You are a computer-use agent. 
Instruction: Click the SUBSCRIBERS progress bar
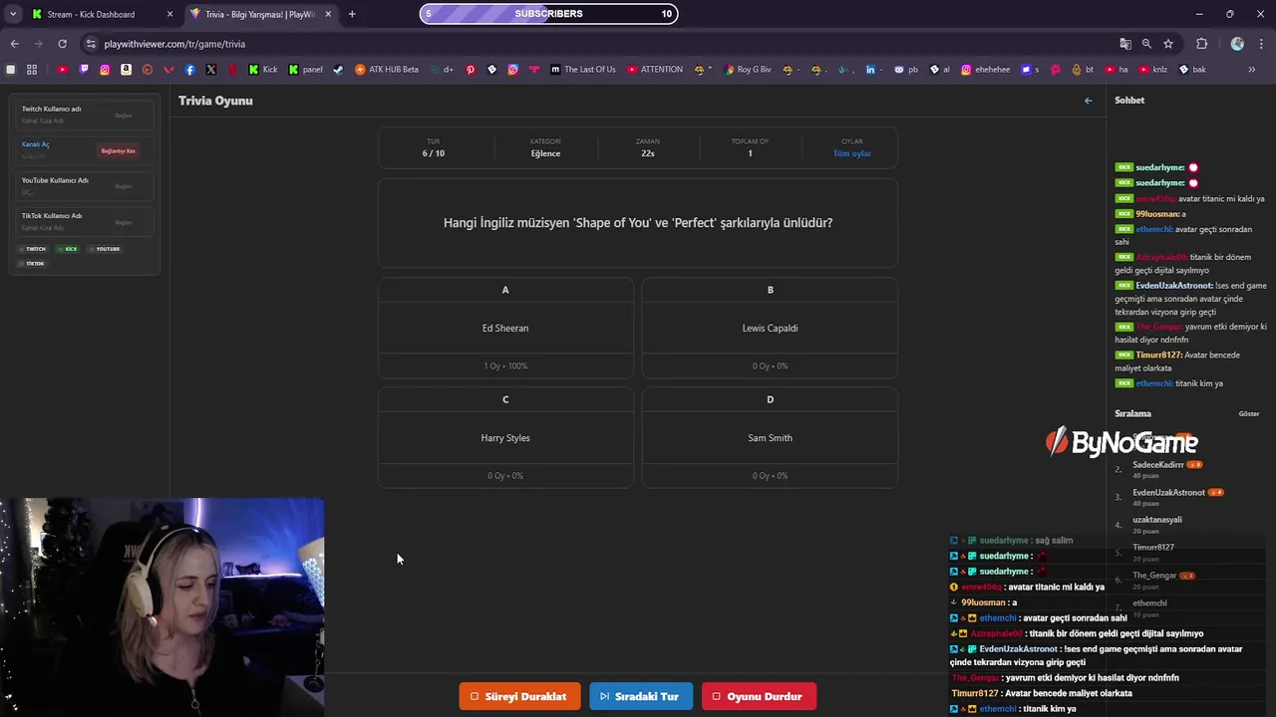(x=548, y=14)
